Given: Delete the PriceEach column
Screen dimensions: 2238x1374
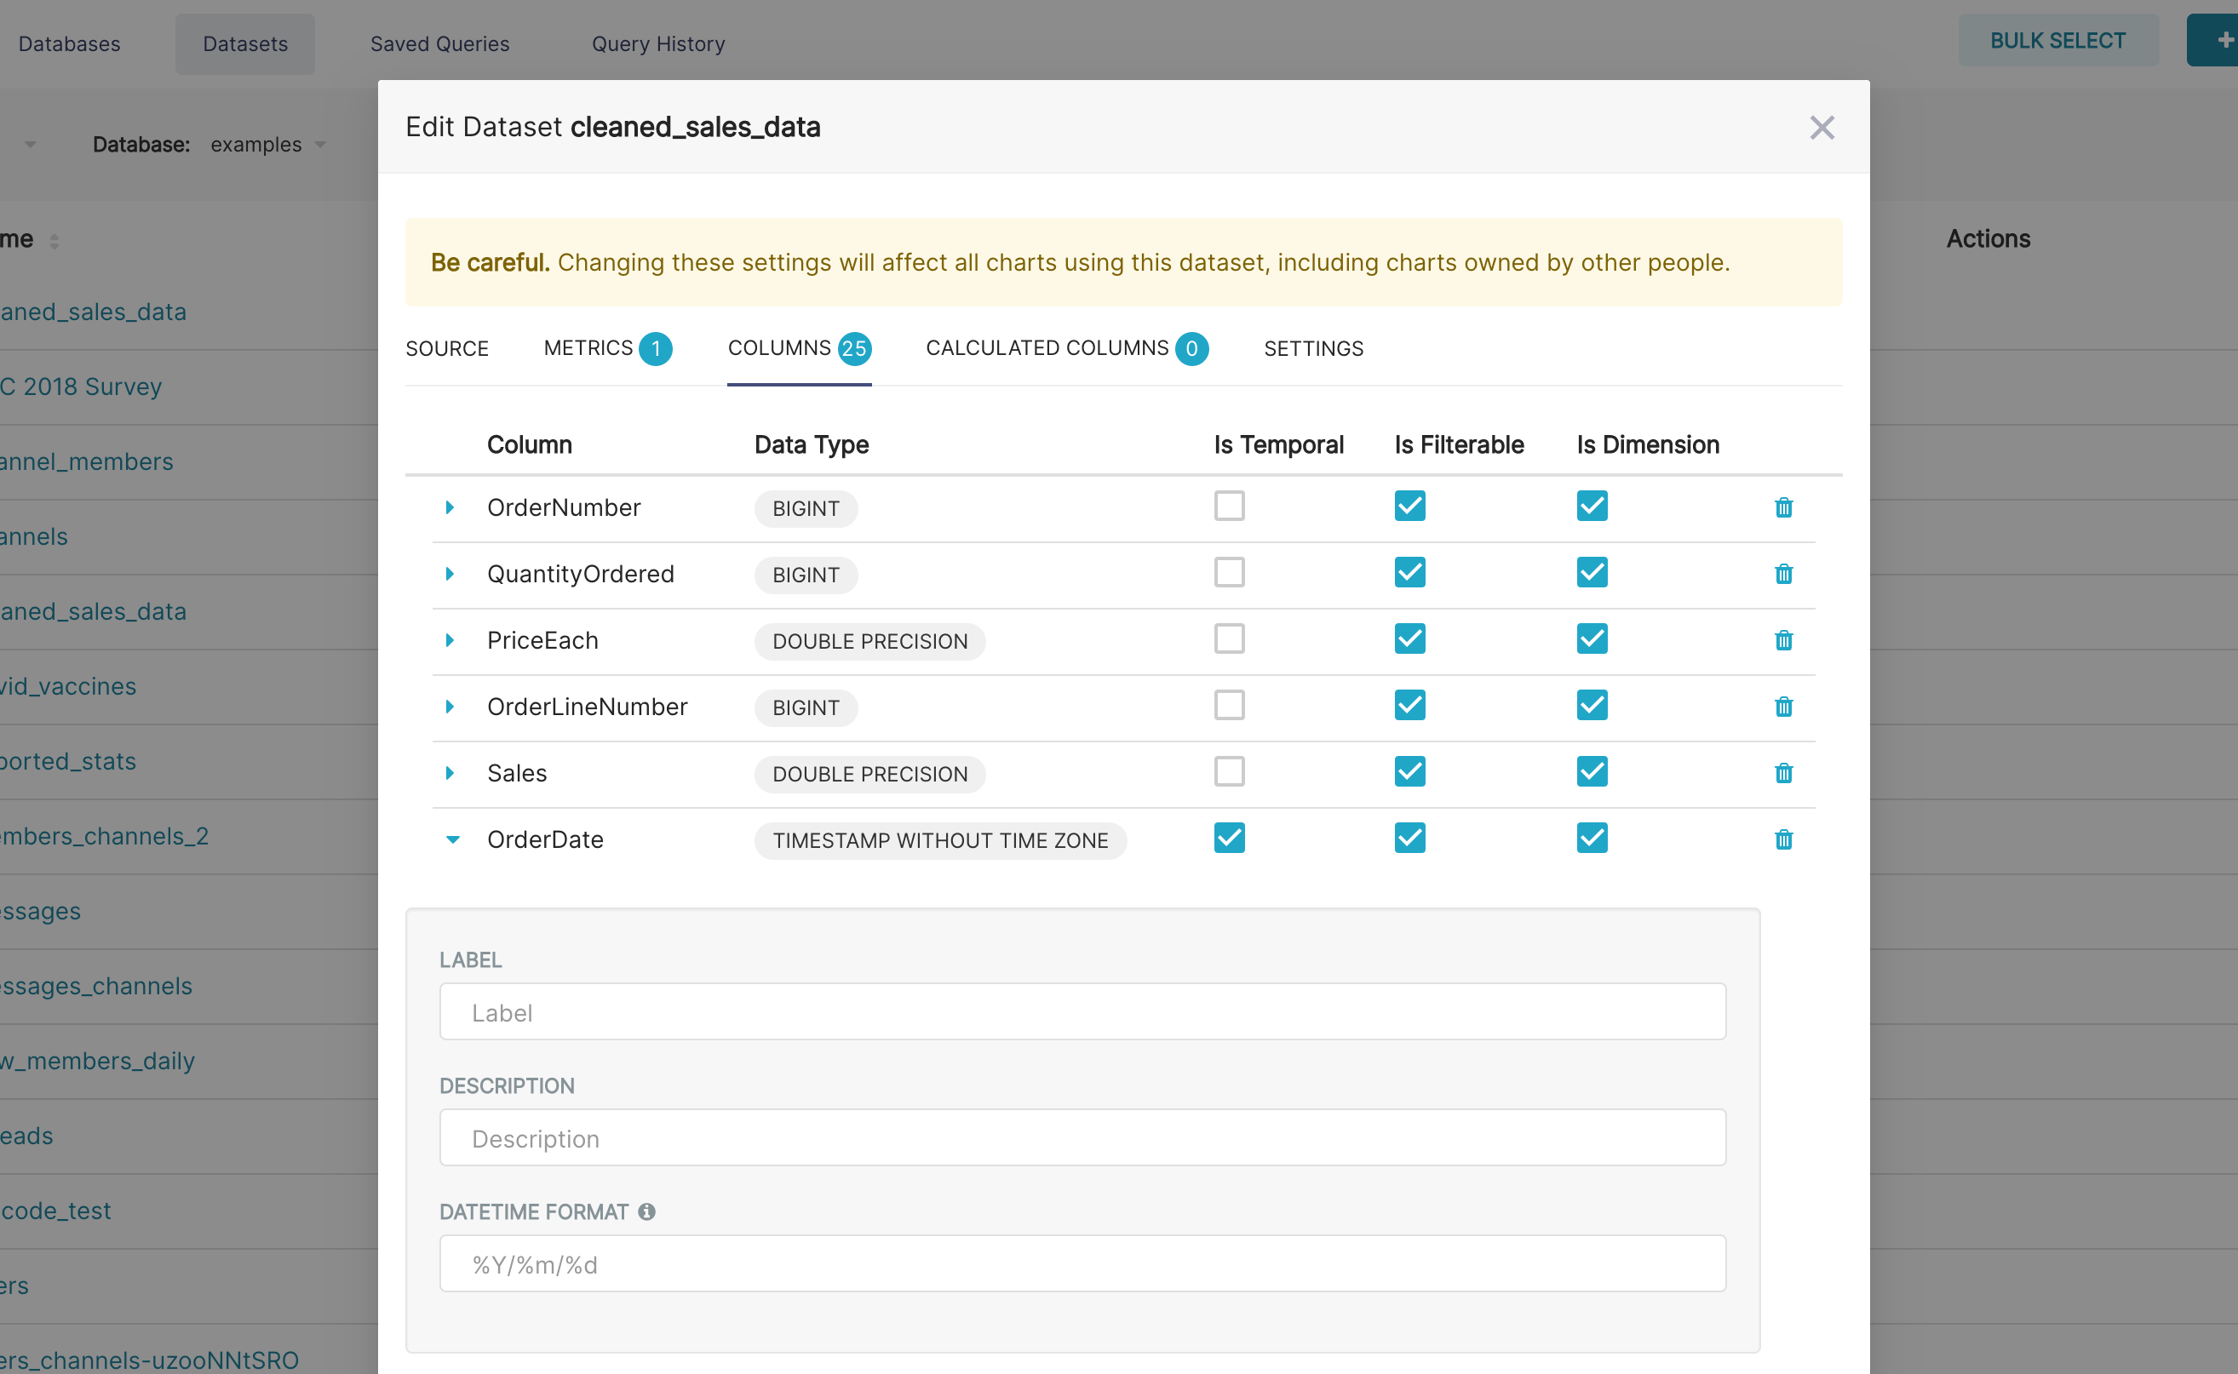Looking at the screenshot, I should 1784,641.
